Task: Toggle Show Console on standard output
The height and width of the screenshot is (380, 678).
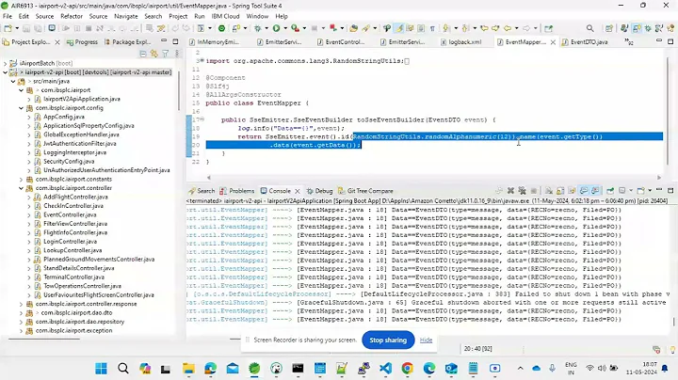Action: coord(584,190)
